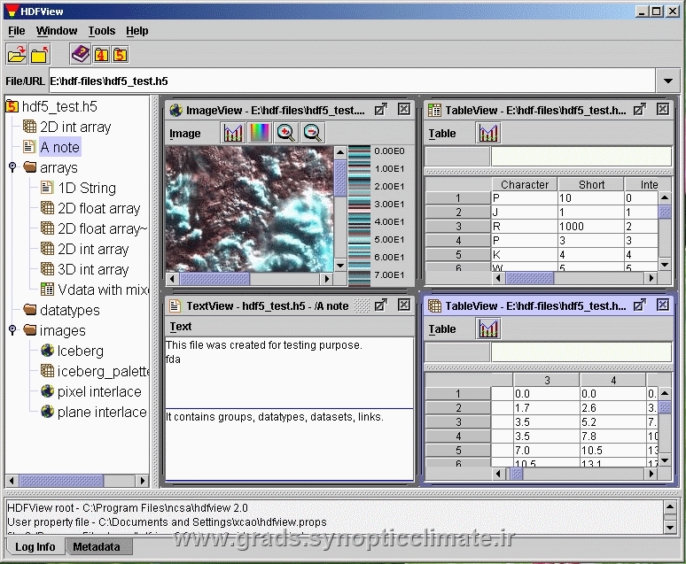This screenshot has width=686, height=564.
Task: Click the HDF5 library version icon
Action: (120, 55)
